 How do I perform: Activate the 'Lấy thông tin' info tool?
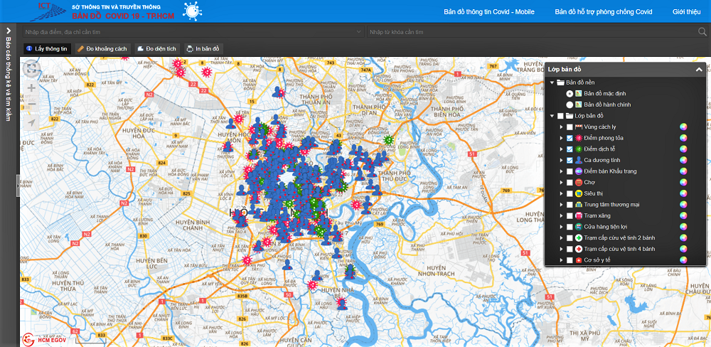tap(46, 48)
